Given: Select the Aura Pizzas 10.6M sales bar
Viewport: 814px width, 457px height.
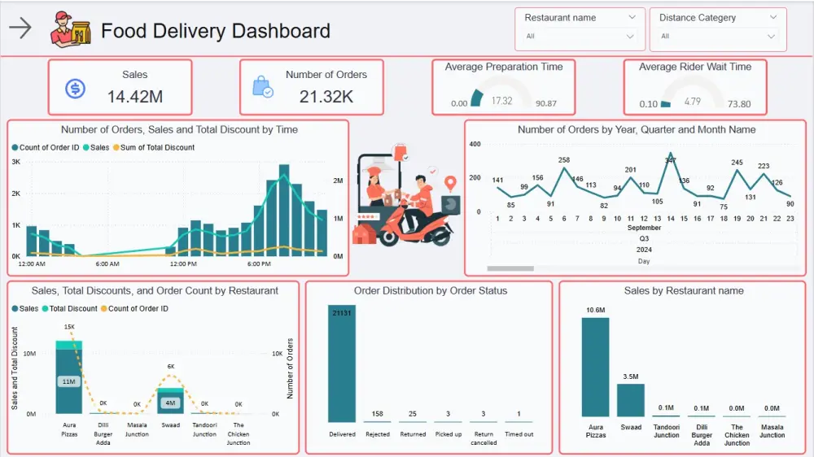Looking at the screenshot, I should 596,368.
